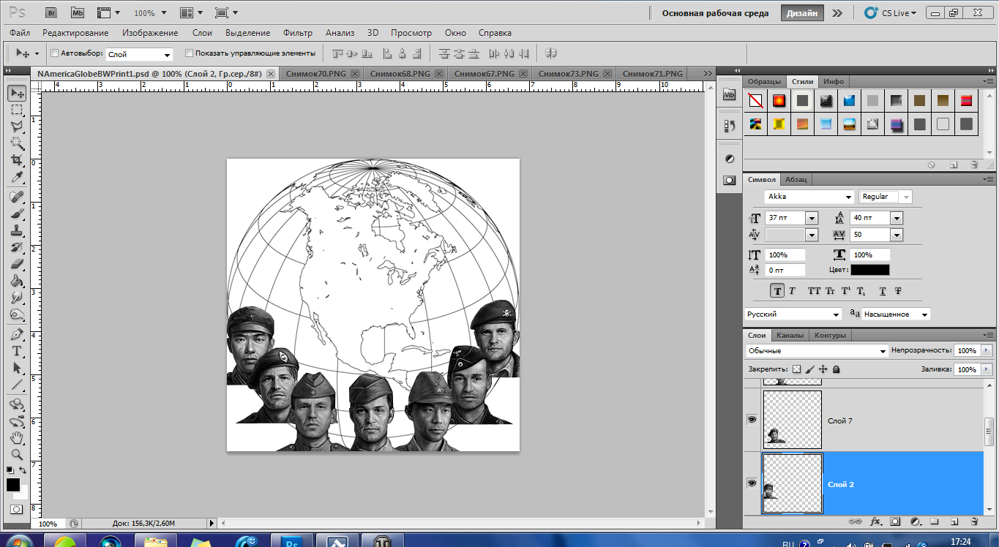Enable the Автовыбор checkbox
The width and height of the screenshot is (999, 547).
[54, 53]
